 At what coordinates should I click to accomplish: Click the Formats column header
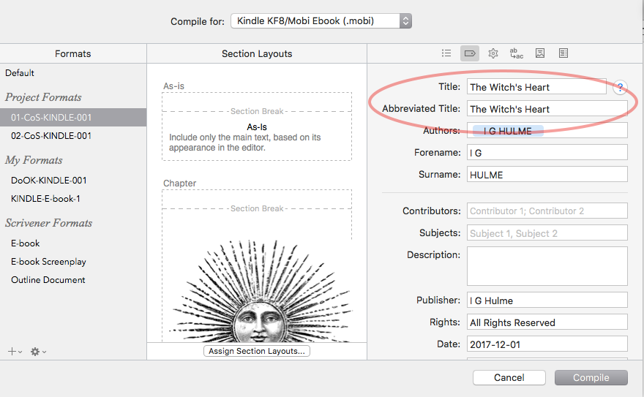[x=73, y=53]
